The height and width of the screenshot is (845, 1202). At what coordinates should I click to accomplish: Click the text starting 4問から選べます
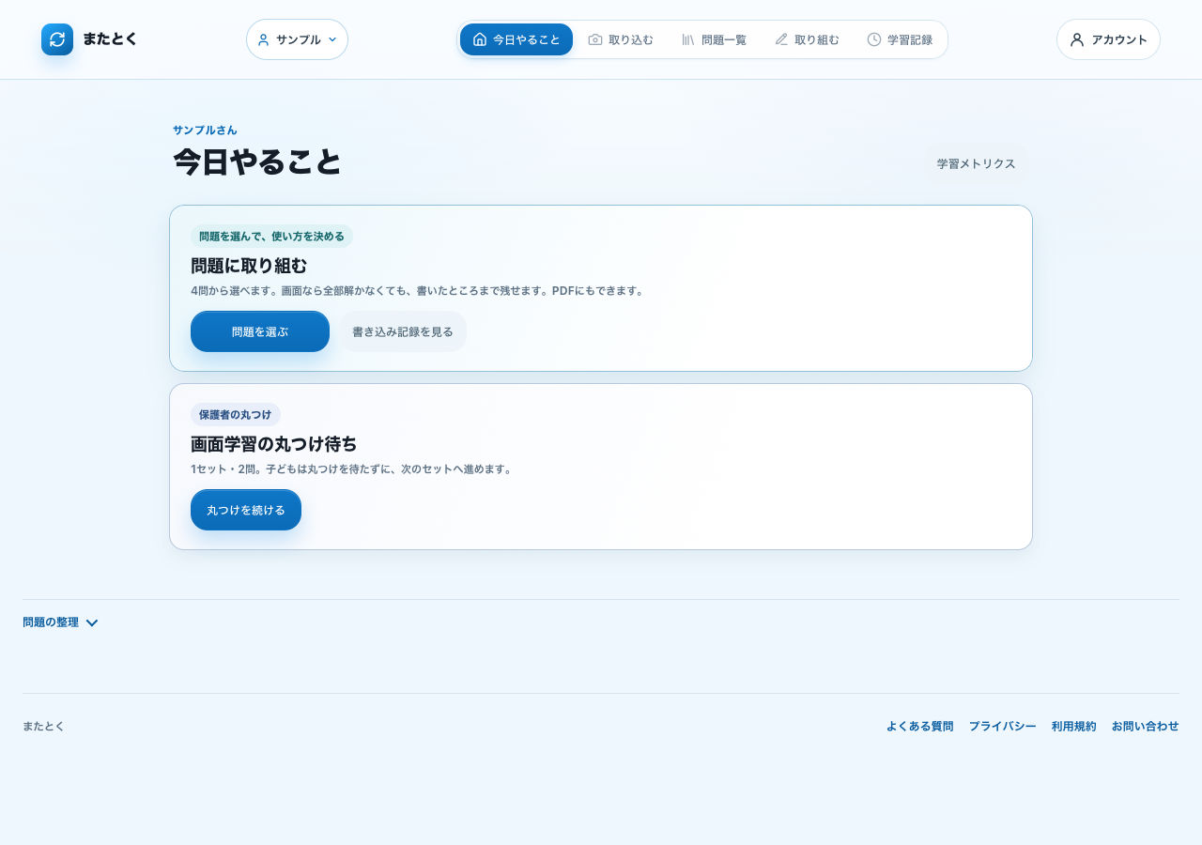click(x=419, y=291)
